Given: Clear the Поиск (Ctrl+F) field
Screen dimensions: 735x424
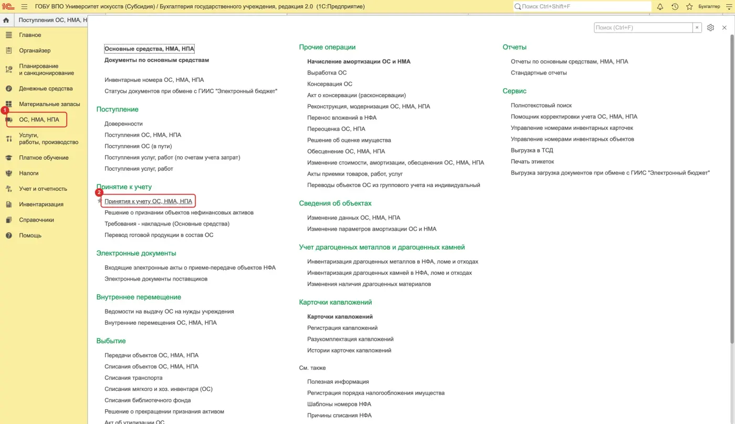Looking at the screenshot, I should coord(697,28).
